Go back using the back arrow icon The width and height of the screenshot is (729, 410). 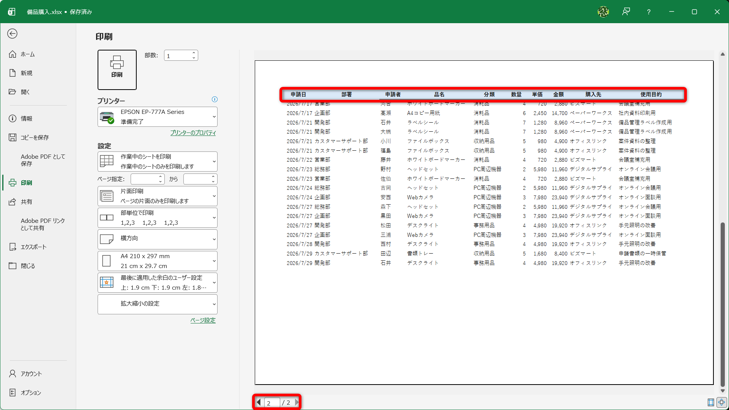(x=12, y=34)
